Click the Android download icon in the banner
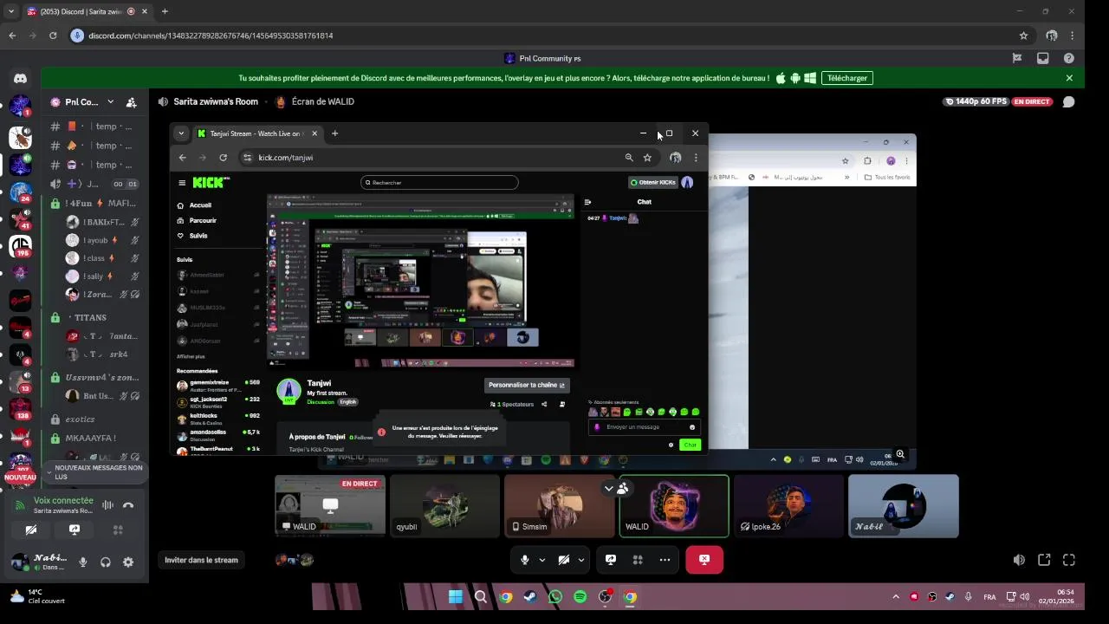The image size is (1109, 624). tap(795, 78)
